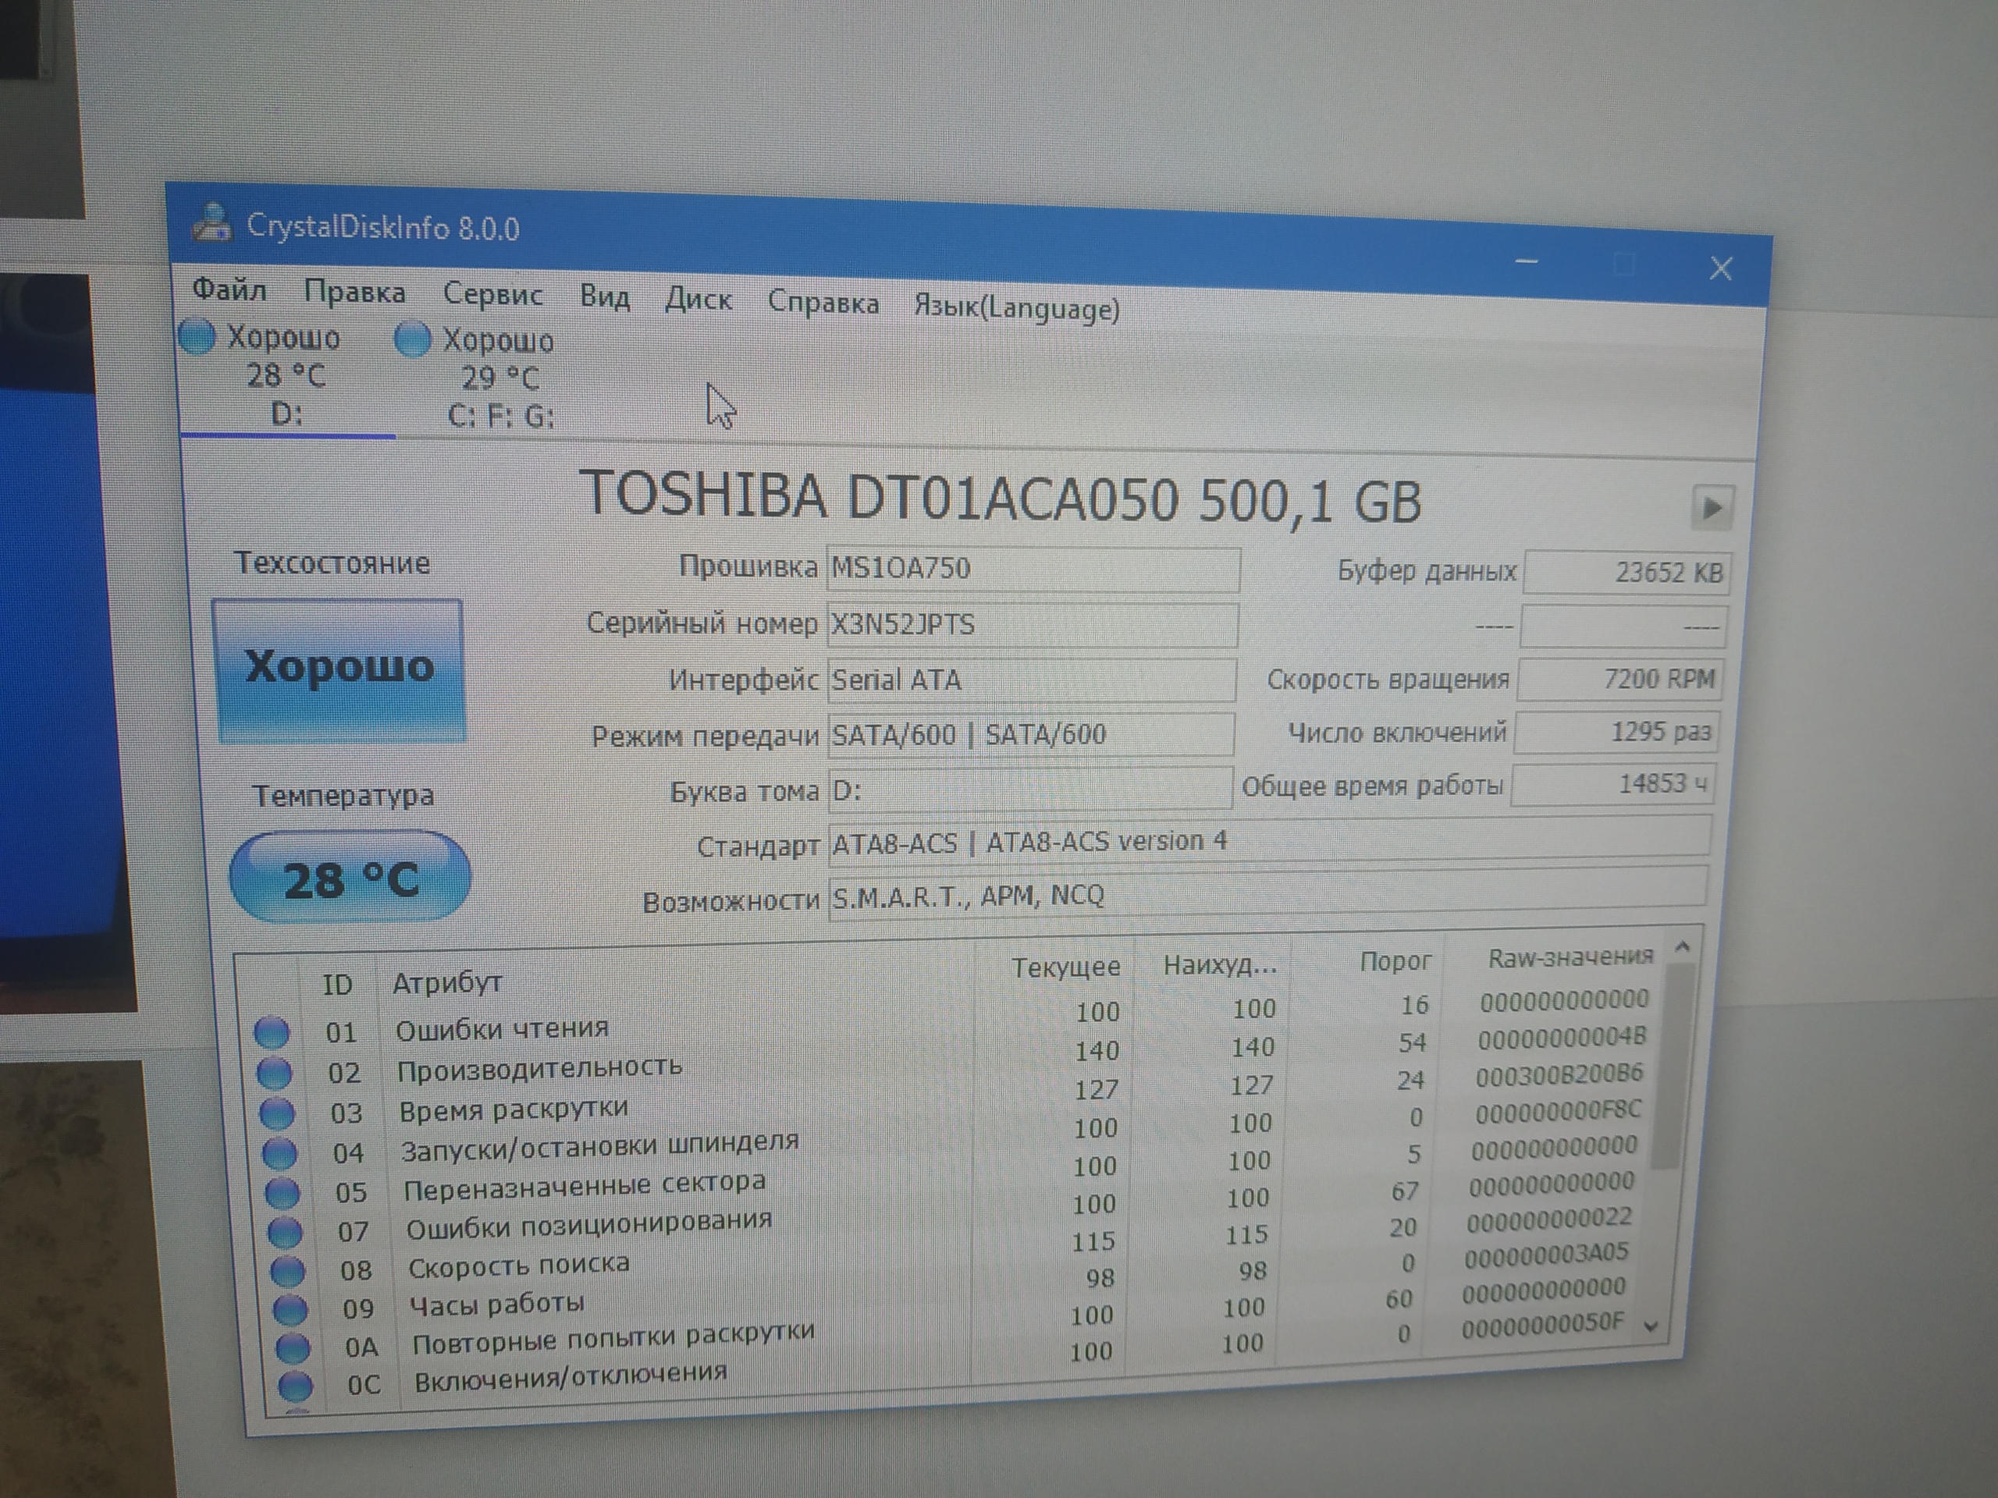Click the Хорошо health status button

[339, 669]
